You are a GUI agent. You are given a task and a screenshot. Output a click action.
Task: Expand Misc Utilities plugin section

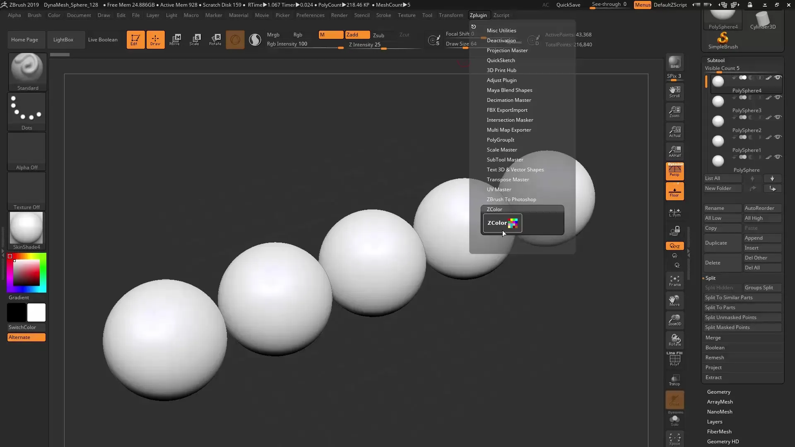(x=501, y=31)
